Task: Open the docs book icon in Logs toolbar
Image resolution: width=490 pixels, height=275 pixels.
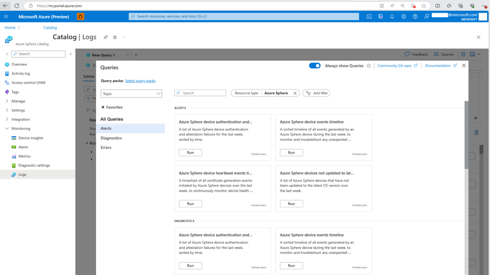Action: (x=472, y=54)
